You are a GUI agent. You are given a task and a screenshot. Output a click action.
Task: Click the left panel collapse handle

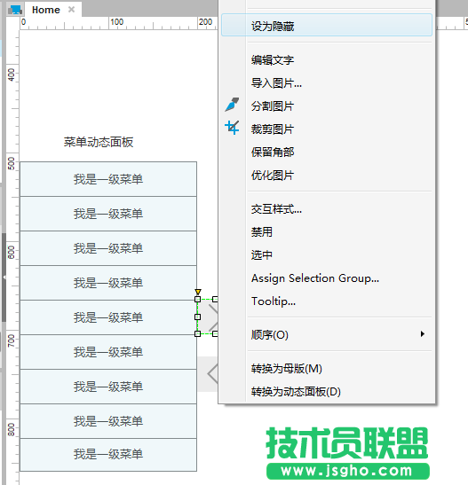pos(4,278)
